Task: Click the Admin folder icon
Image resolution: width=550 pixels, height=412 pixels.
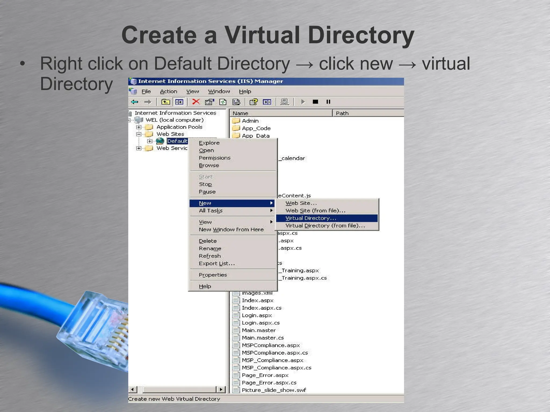Action: (x=236, y=120)
